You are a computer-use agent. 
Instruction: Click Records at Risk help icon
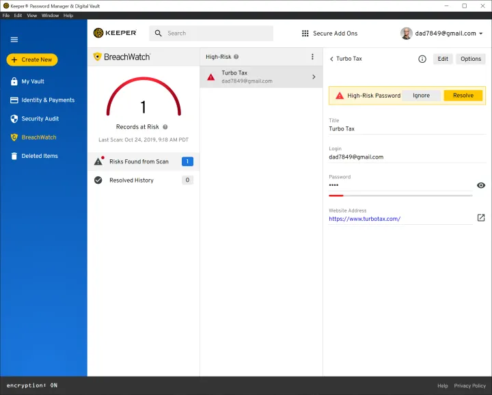tap(165, 127)
